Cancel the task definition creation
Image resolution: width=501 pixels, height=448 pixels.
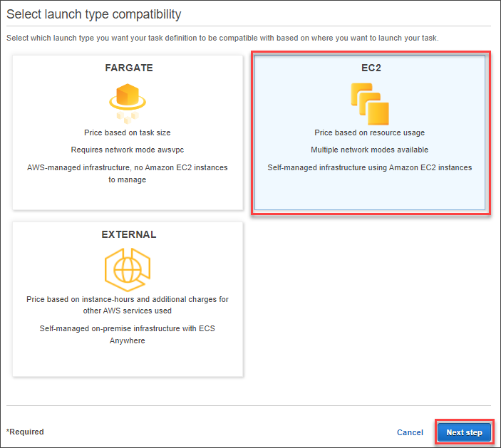[410, 432]
